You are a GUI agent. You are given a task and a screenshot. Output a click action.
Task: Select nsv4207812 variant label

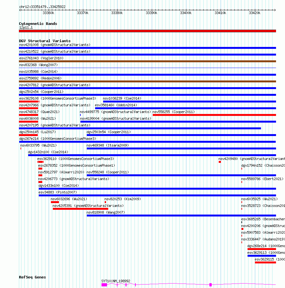[55, 85]
